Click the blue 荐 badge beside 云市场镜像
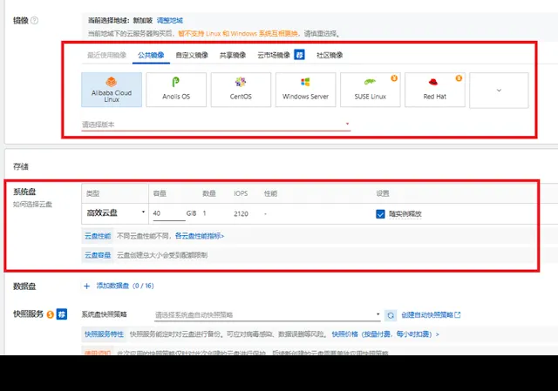This screenshot has width=558, height=391. [299, 55]
